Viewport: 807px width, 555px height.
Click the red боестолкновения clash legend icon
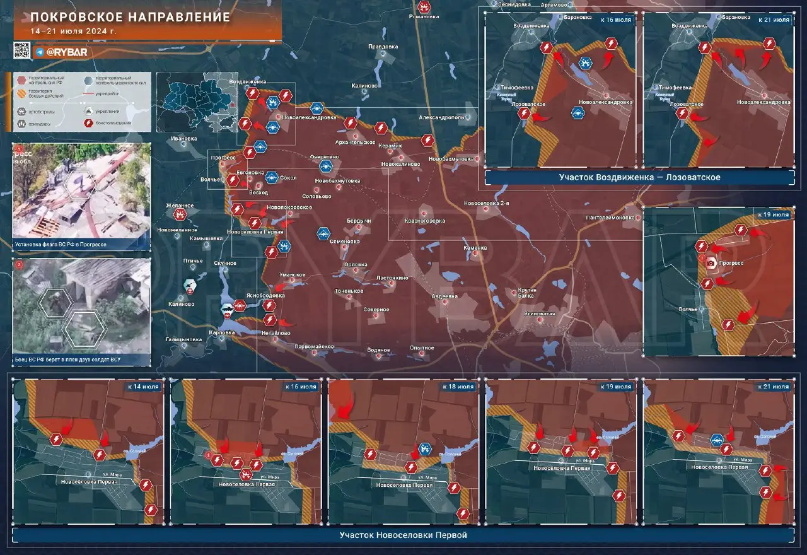pyautogui.click(x=88, y=123)
